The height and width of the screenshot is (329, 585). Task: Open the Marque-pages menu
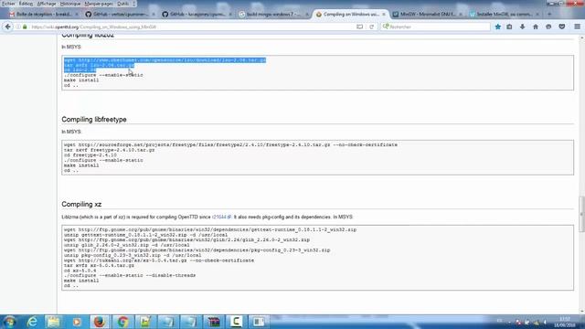99,4
